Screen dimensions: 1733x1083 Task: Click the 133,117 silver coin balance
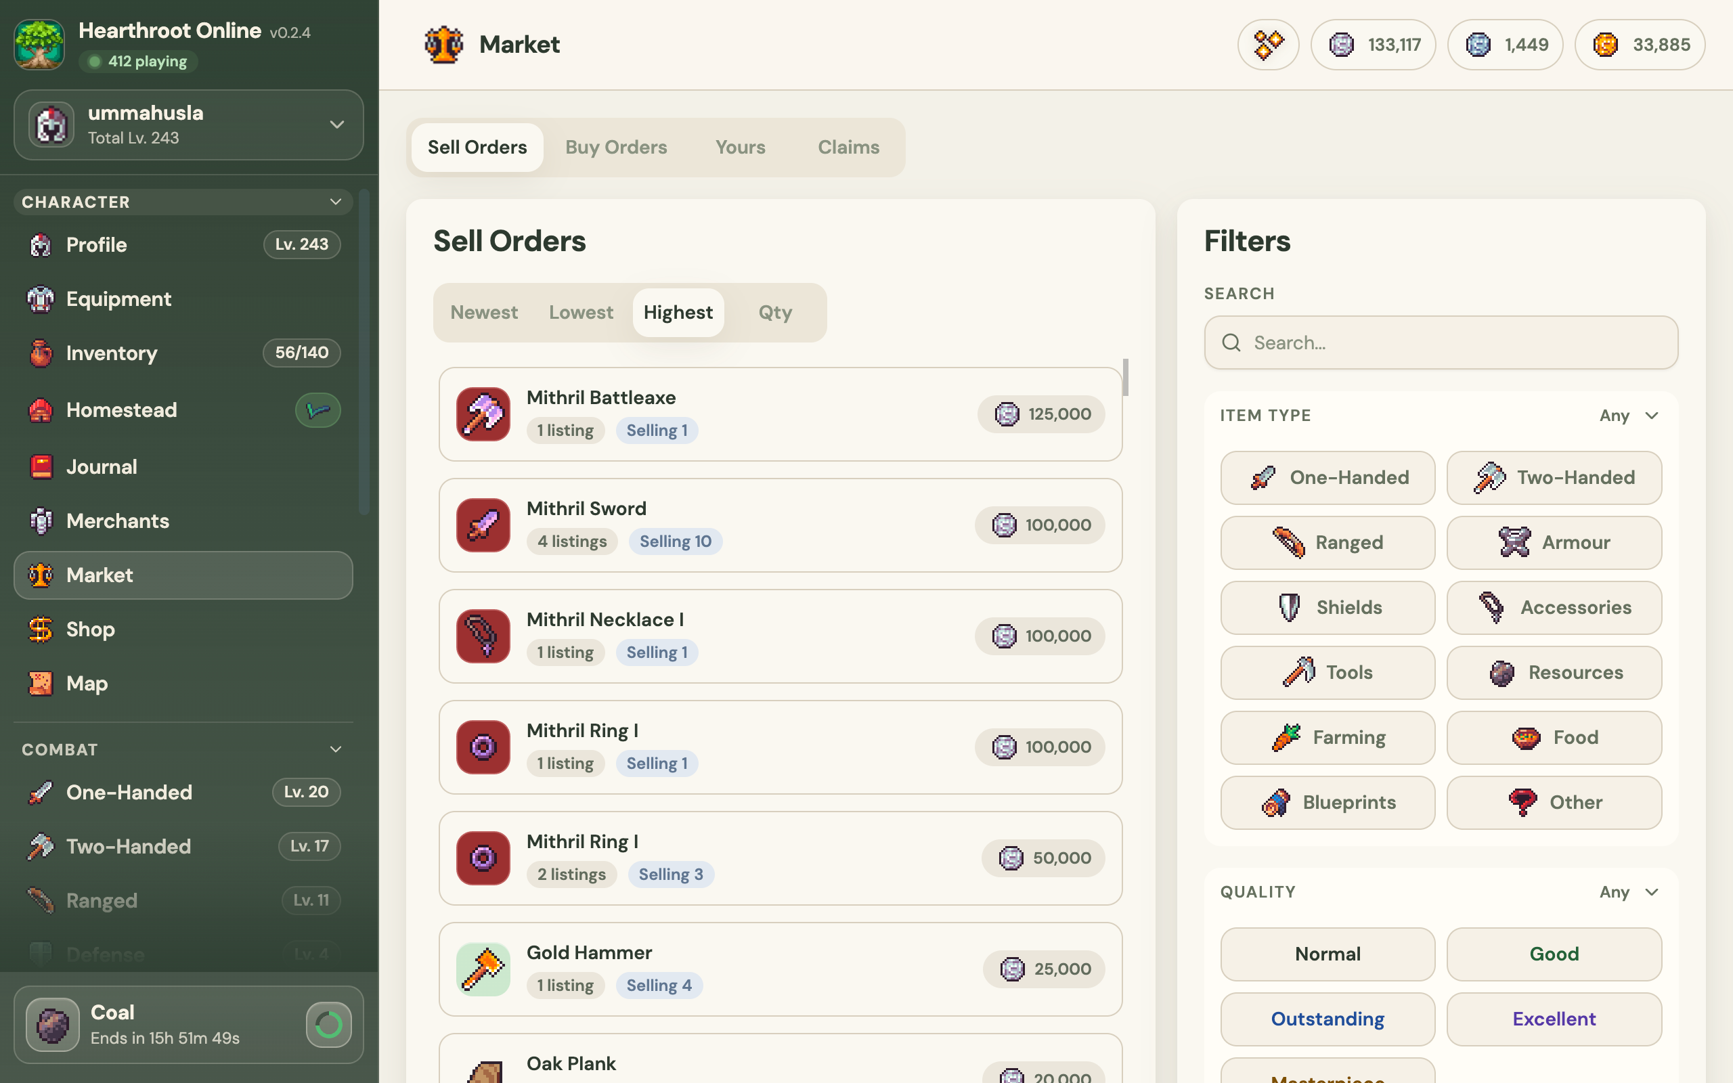1373,45
